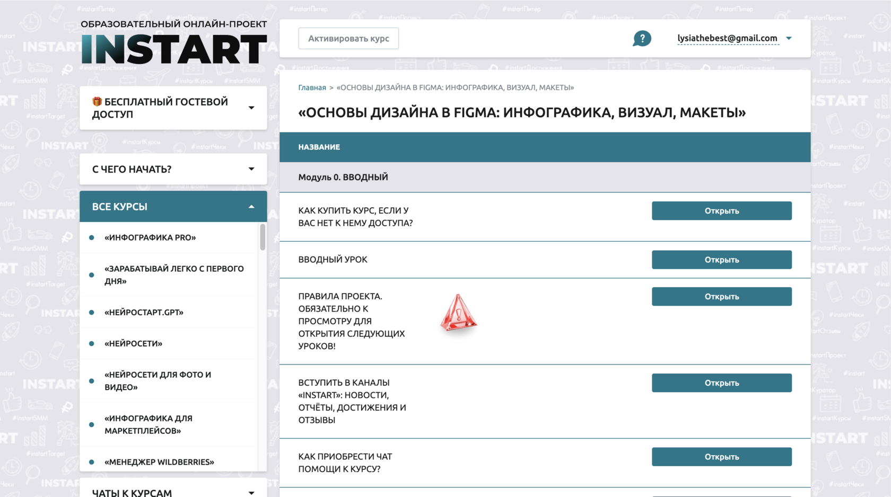This screenshot has width=891, height=497.
Task: Click Активировать курс button
Action: click(x=348, y=38)
